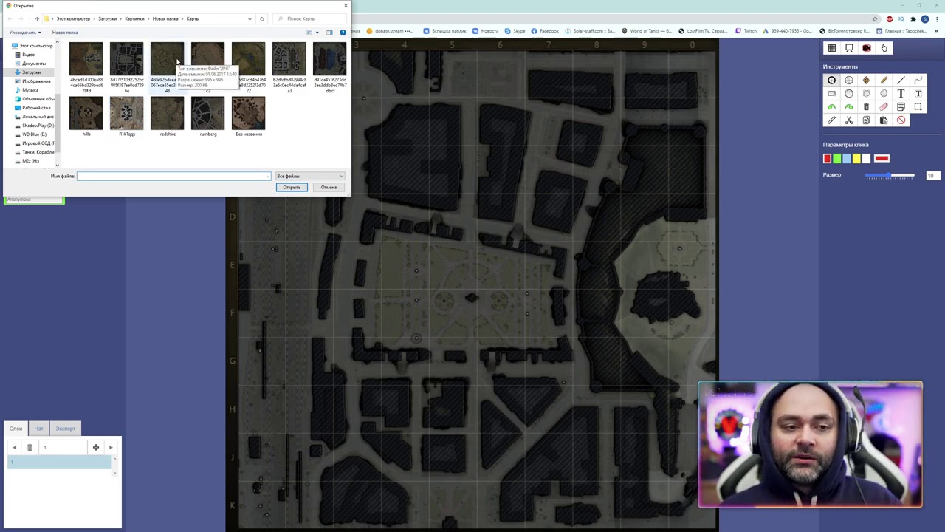Viewport: 945px width, 532px height.
Task: Toggle the pointing hand cursor icon
Action: pos(884,48)
